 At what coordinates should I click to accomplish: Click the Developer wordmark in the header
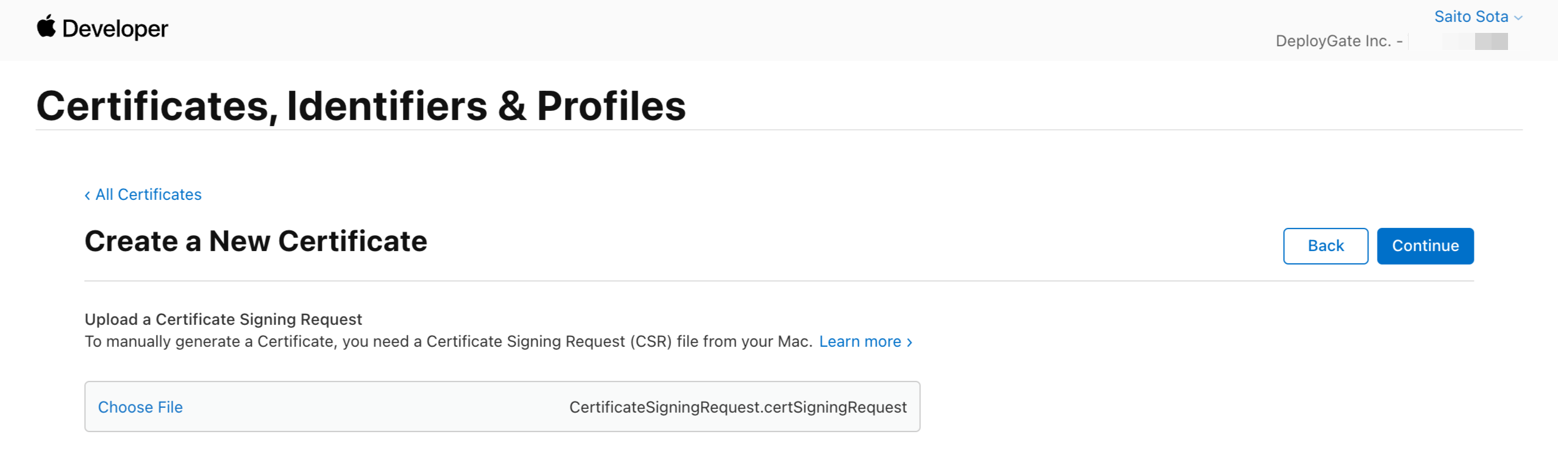(116, 28)
